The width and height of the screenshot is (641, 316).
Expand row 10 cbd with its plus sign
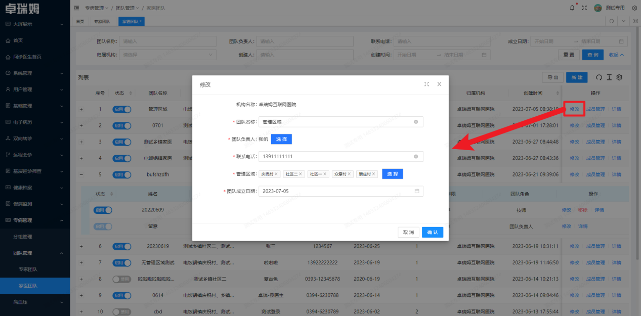point(81,312)
